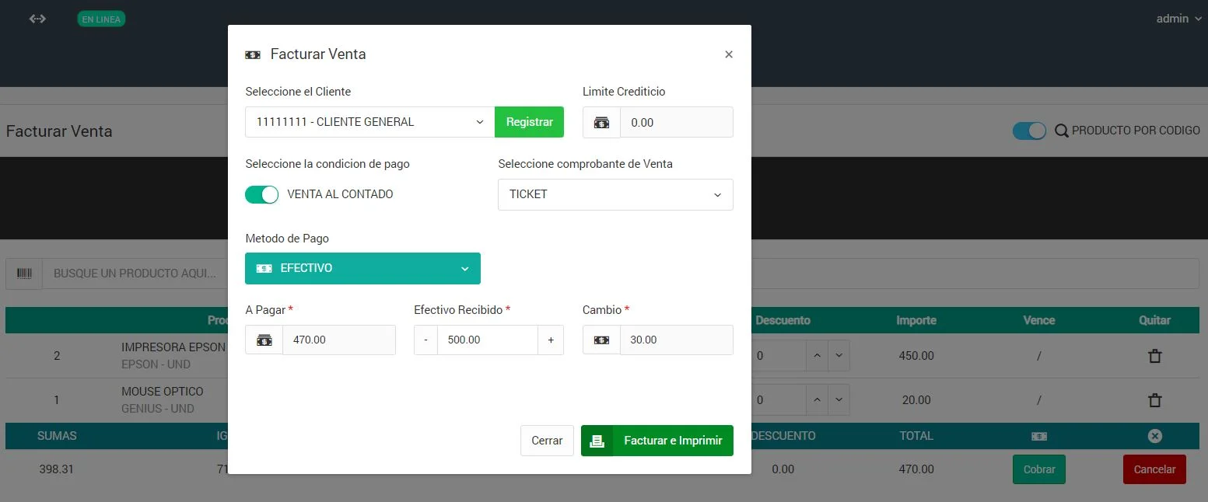Toggle the PRODUCTO POR CODIGO switch

(1029, 131)
